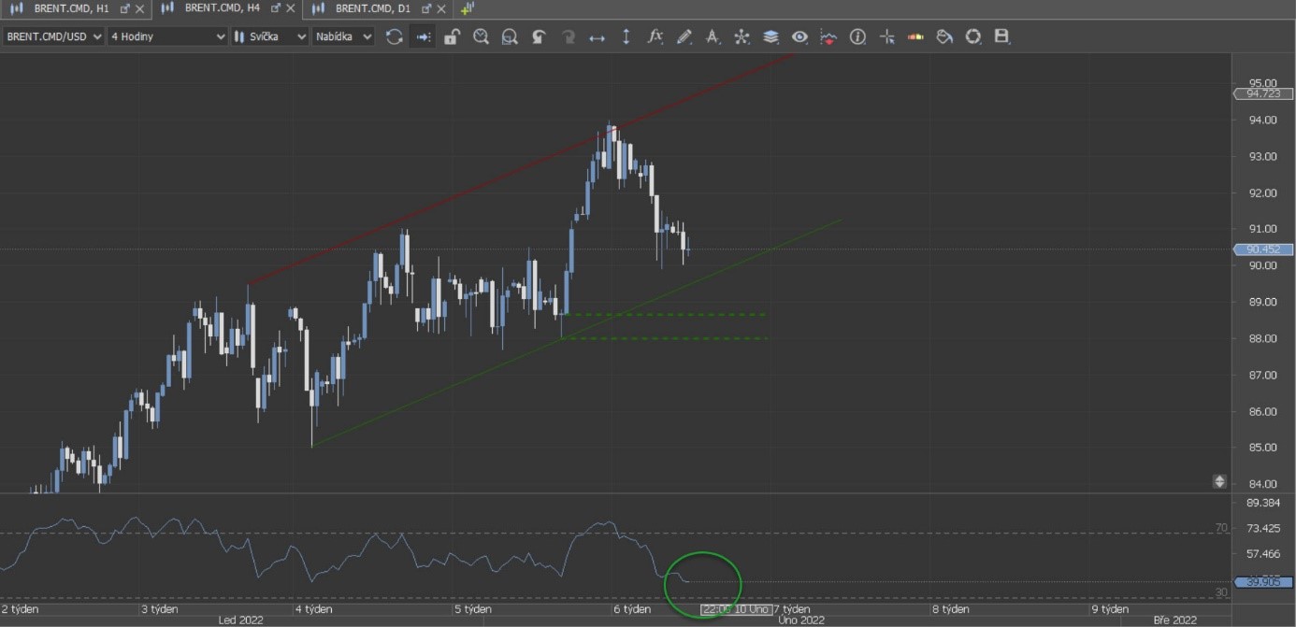Click the RSI 70 level label

tap(1221, 528)
